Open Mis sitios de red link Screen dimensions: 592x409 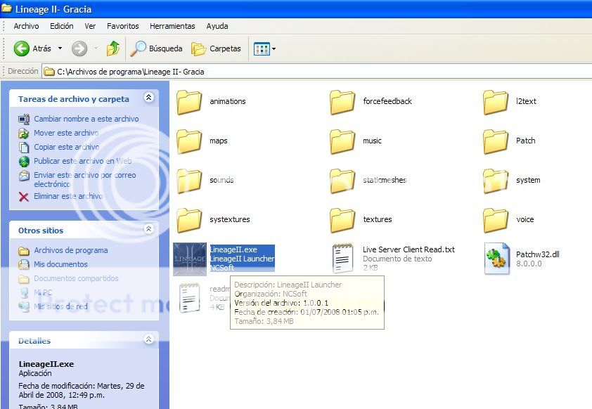(60, 306)
